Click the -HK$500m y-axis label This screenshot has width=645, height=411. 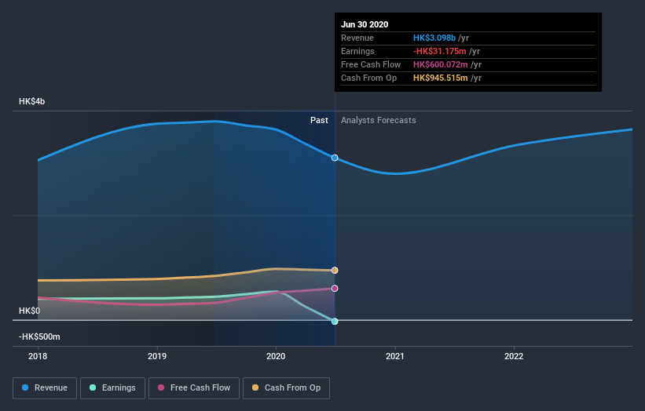click(x=39, y=336)
